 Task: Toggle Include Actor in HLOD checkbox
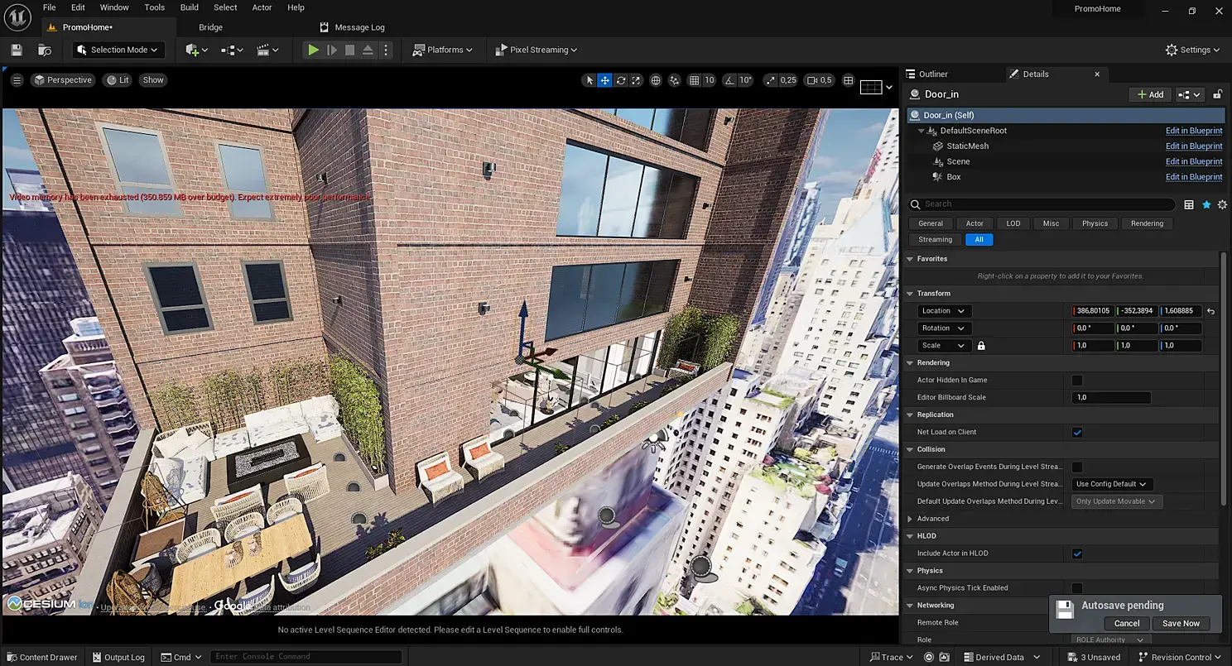pyautogui.click(x=1077, y=553)
